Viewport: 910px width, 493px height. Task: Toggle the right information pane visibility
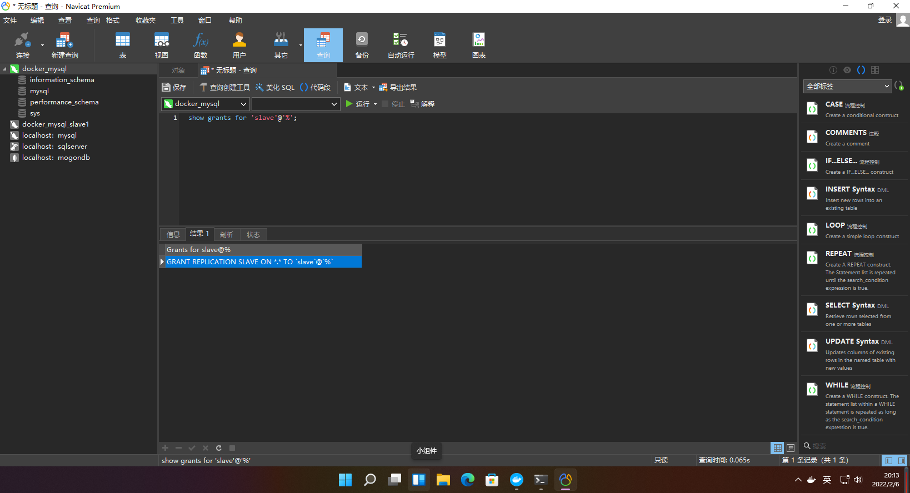point(902,461)
